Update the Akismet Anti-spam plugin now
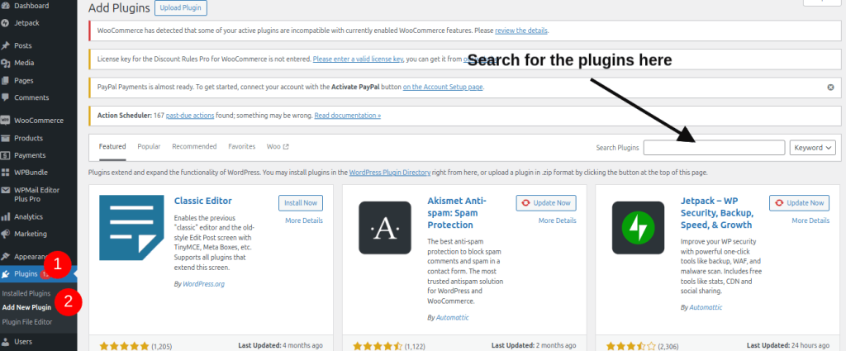 pyautogui.click(x=546, y=202)
